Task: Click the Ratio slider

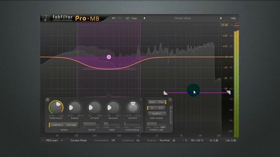Action: 91,124
